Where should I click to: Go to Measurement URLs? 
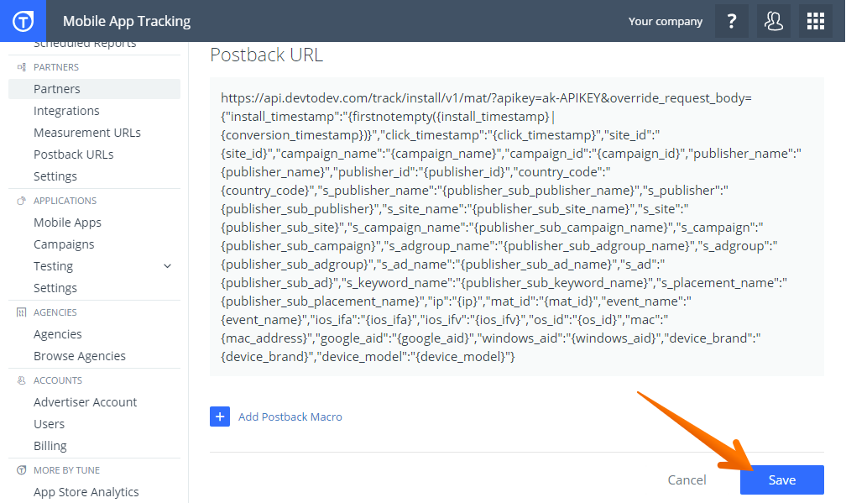click(x=86, y=133)
